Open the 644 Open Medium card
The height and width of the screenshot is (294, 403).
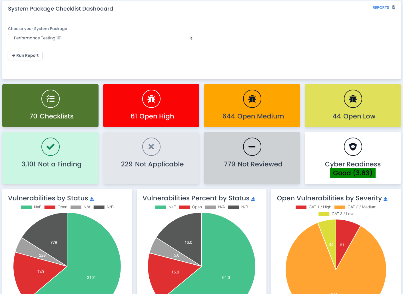[x=252, y=106]
